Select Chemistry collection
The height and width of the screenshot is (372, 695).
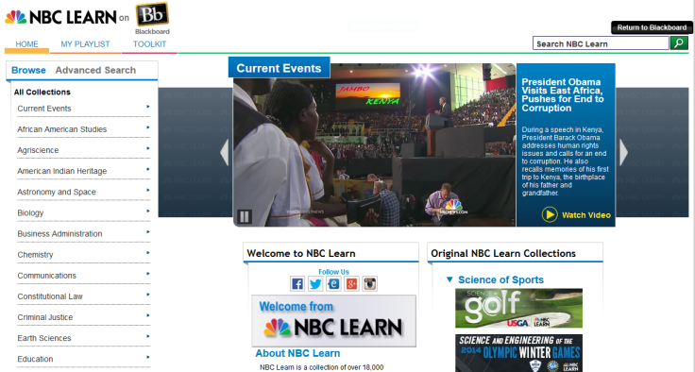tap(36, 255)
